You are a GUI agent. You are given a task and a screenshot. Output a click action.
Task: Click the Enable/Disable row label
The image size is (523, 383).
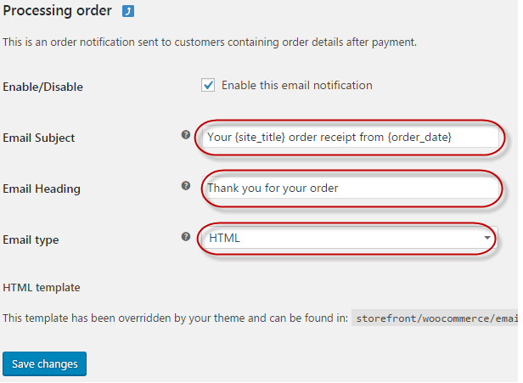click(43, 87)
